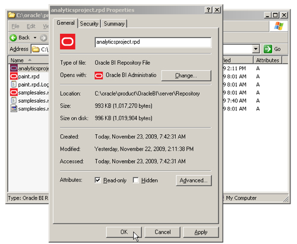
Task: Click the Size value 993 KB text
Action: [x=124, y=106]
